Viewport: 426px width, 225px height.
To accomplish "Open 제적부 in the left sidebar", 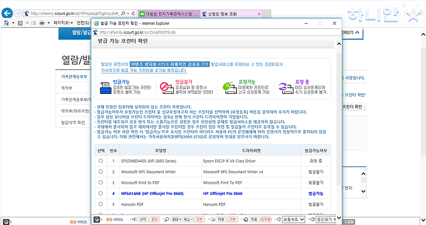I will (66, 88).
